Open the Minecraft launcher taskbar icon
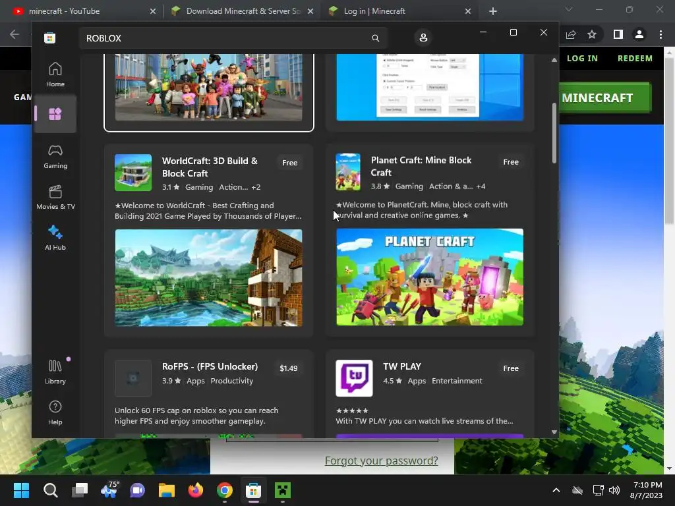Image resolution: width=675 pixels, height=506 pixels. 283,490
